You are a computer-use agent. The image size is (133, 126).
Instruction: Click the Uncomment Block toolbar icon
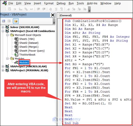click(61, 9)
